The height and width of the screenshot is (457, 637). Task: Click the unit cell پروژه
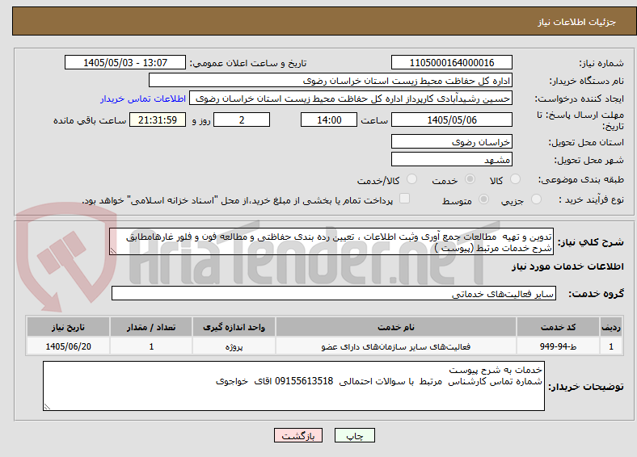pyautogui.click(x=234, y=346)
